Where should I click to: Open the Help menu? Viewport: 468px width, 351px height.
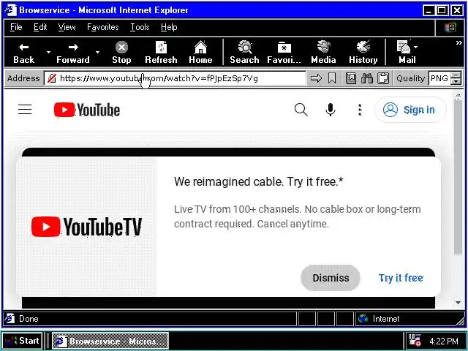coord(169,27)
